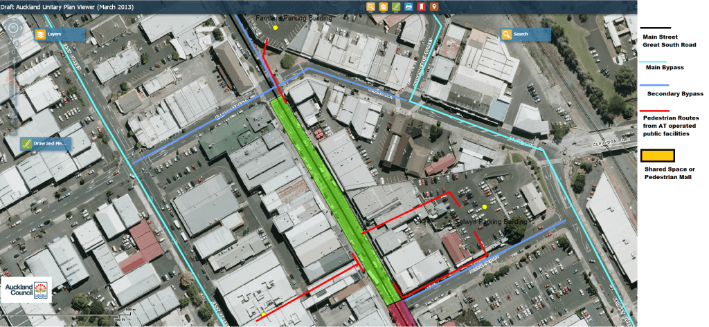Click the zoom in plus button

coord(13,52)
